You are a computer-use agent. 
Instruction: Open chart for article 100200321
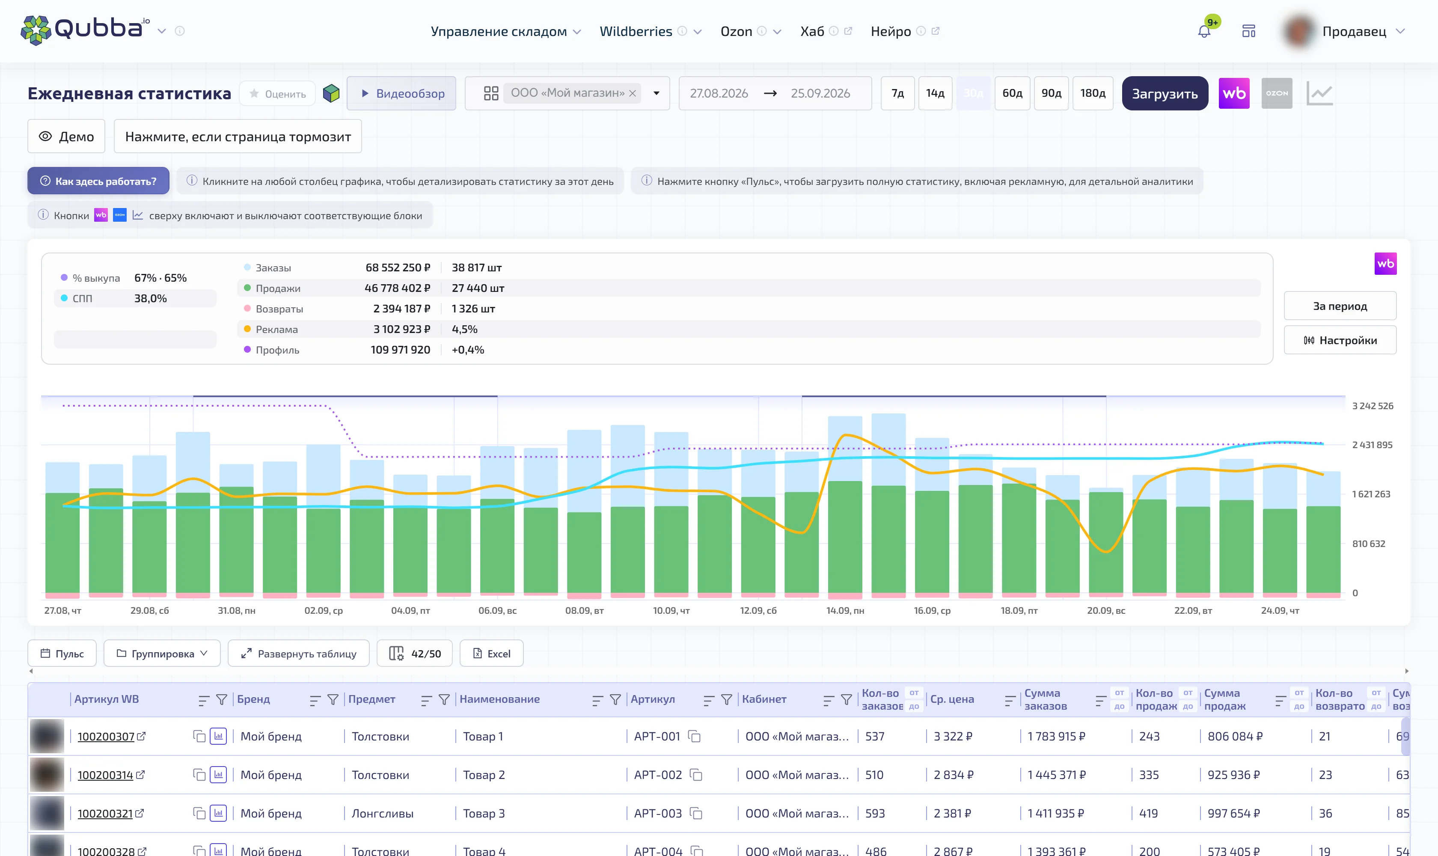[218, 813]
